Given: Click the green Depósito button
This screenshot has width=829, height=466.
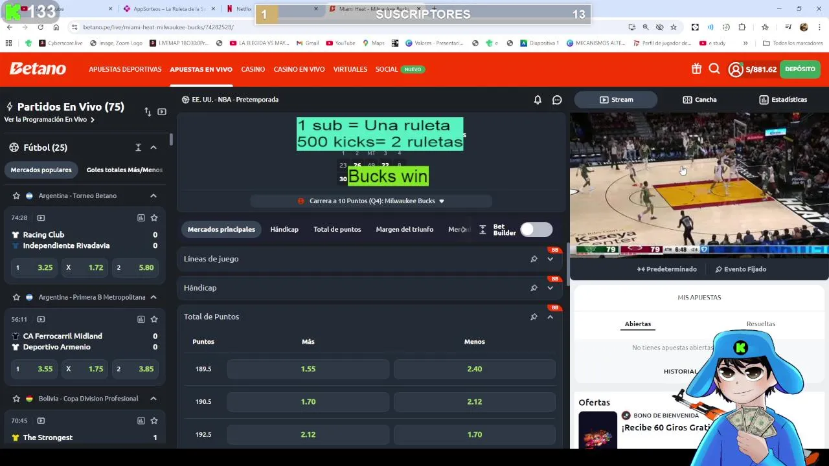Looking at the screenshot, I should (x=800, y=69).
